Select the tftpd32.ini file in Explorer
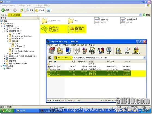Image resolution: width=152 pixels, height=114 pixels. [76, 29]
